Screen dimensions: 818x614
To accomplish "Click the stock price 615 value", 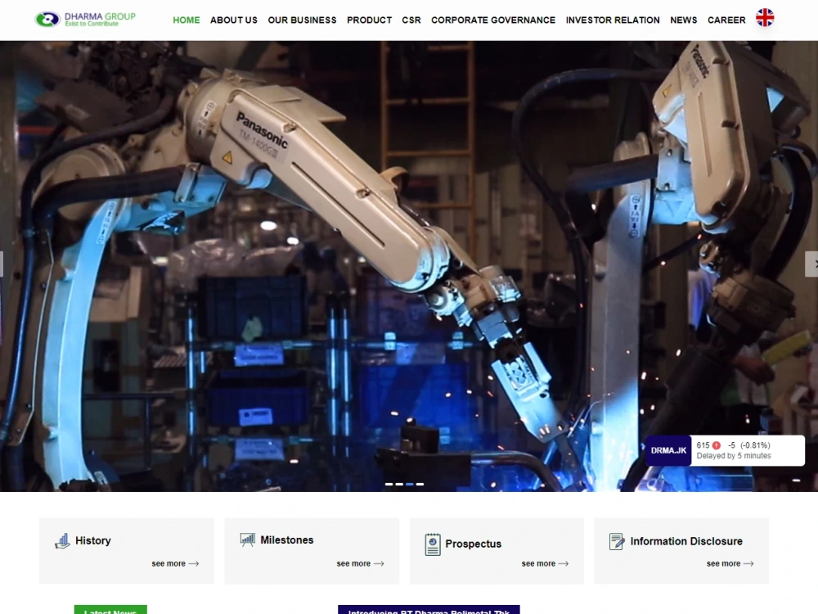I will (703, 445).
